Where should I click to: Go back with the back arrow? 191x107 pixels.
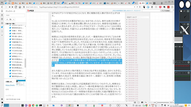tap(2, 7)
